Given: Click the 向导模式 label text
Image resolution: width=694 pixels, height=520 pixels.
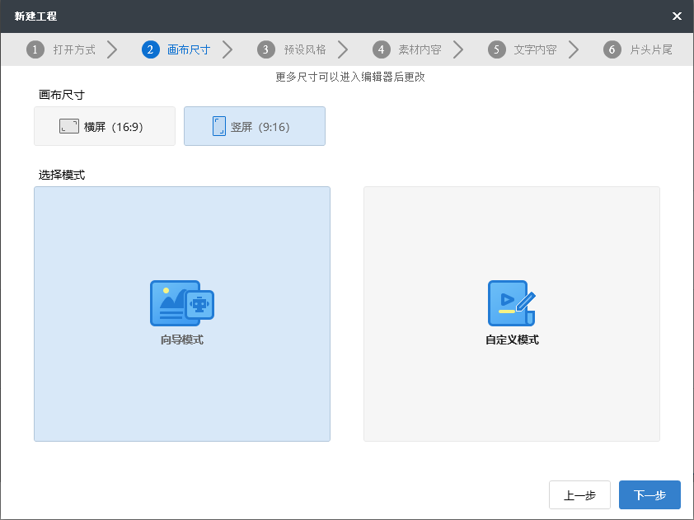Looking at the screenshot, I should pos(182,340).
